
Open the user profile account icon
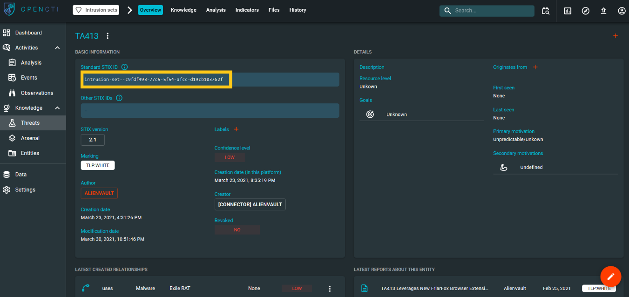click(x=622, y=11)
